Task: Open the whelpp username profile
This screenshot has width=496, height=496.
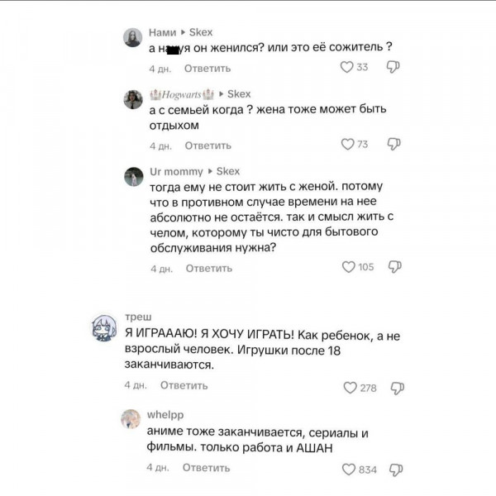Action: click(165, 415)
